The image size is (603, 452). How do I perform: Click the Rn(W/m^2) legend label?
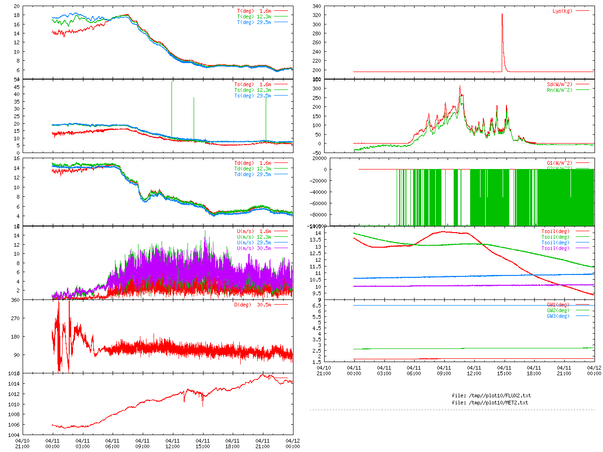[x=560, y=90]
